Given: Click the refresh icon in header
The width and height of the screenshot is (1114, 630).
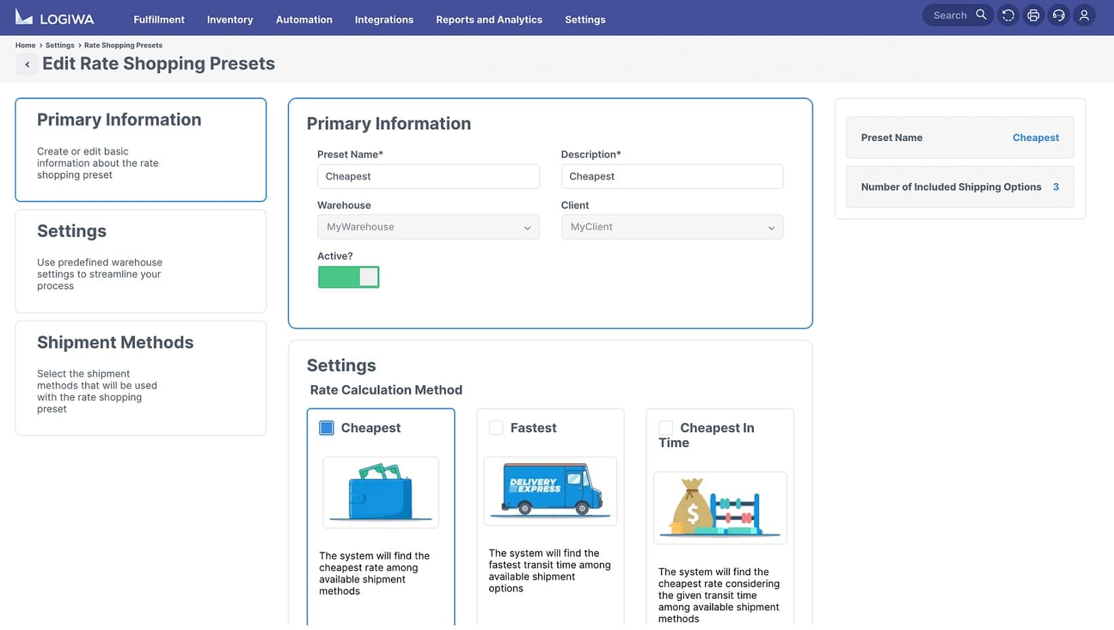Looking at the screenshot, I should coord(1008,15).
